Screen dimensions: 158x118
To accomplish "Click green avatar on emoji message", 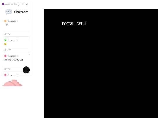I will click(x=5, y=40).
